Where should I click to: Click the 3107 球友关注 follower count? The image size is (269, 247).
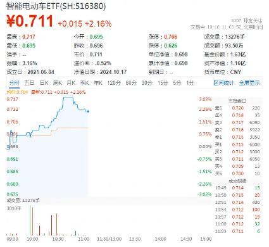(x=247, y=20)
